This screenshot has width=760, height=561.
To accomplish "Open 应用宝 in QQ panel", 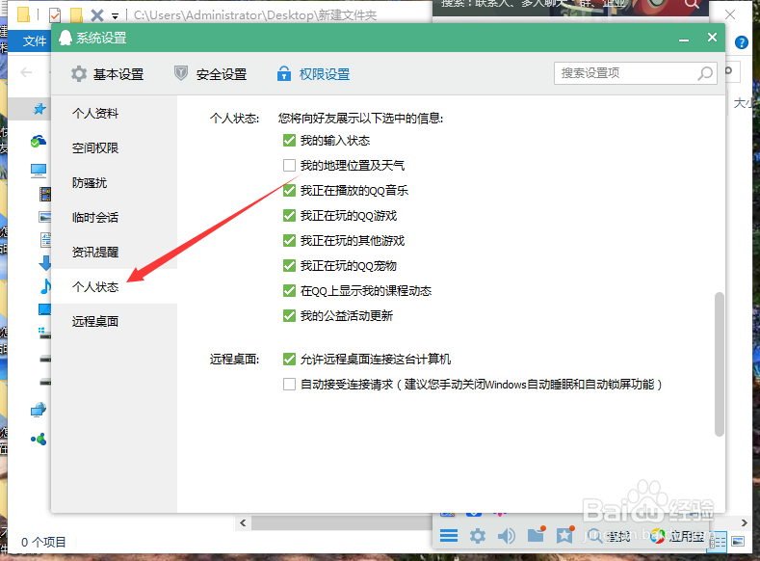I will [676, 536].
